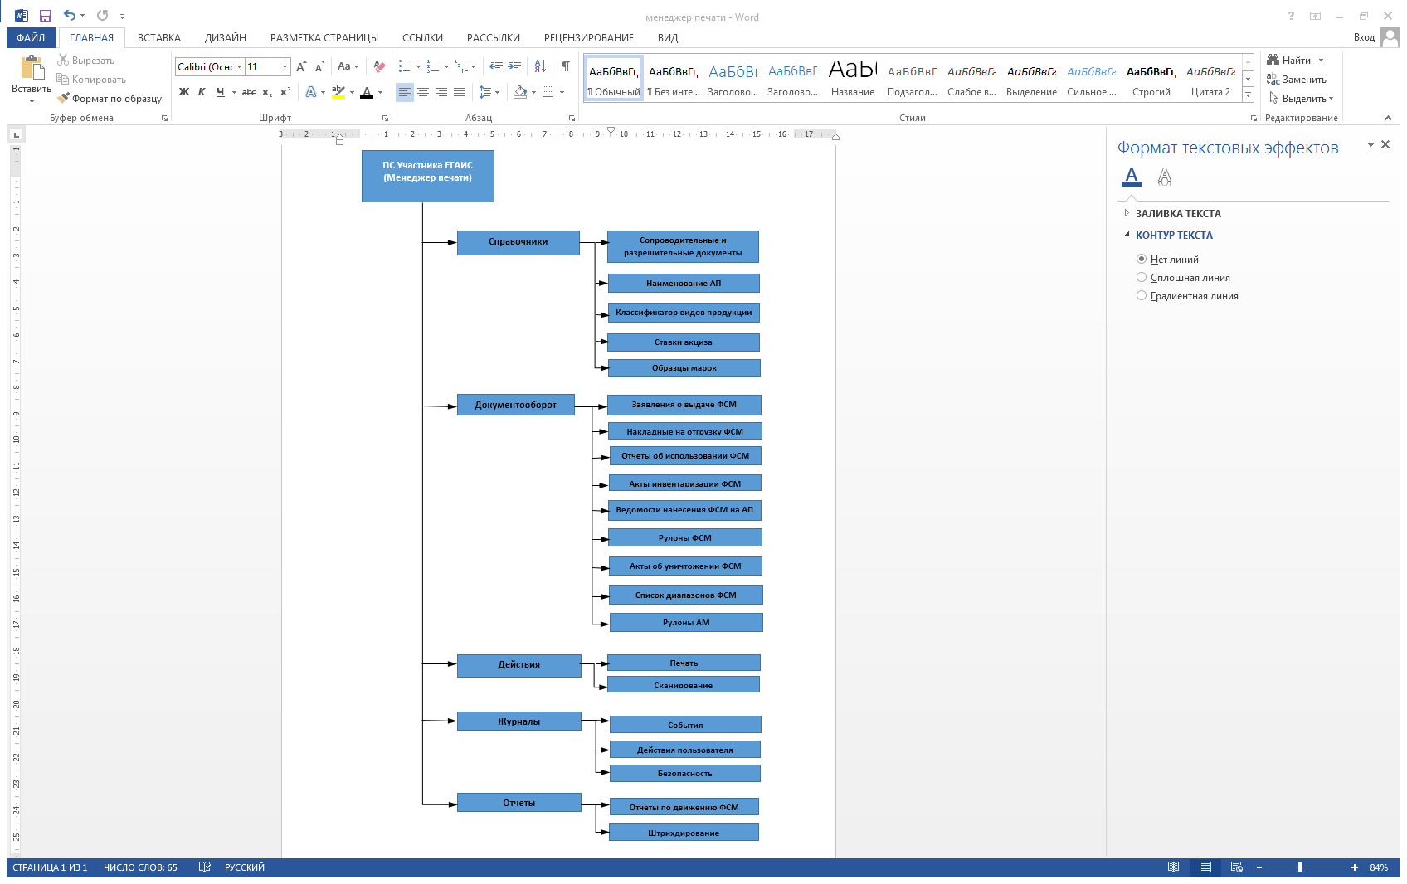Open Web Layout view in status bar
The height and width of the screenshot is (884, 1407).
point(1237,867)
